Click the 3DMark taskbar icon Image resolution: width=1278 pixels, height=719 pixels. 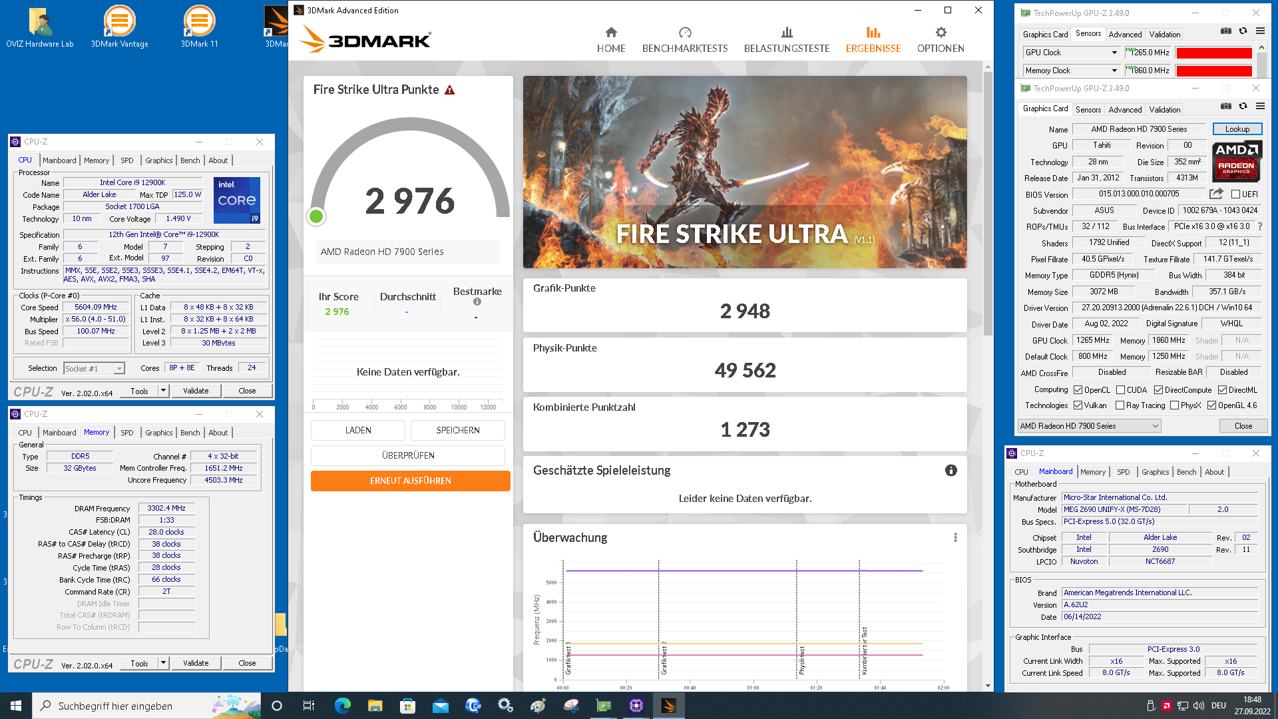(669, 706)
